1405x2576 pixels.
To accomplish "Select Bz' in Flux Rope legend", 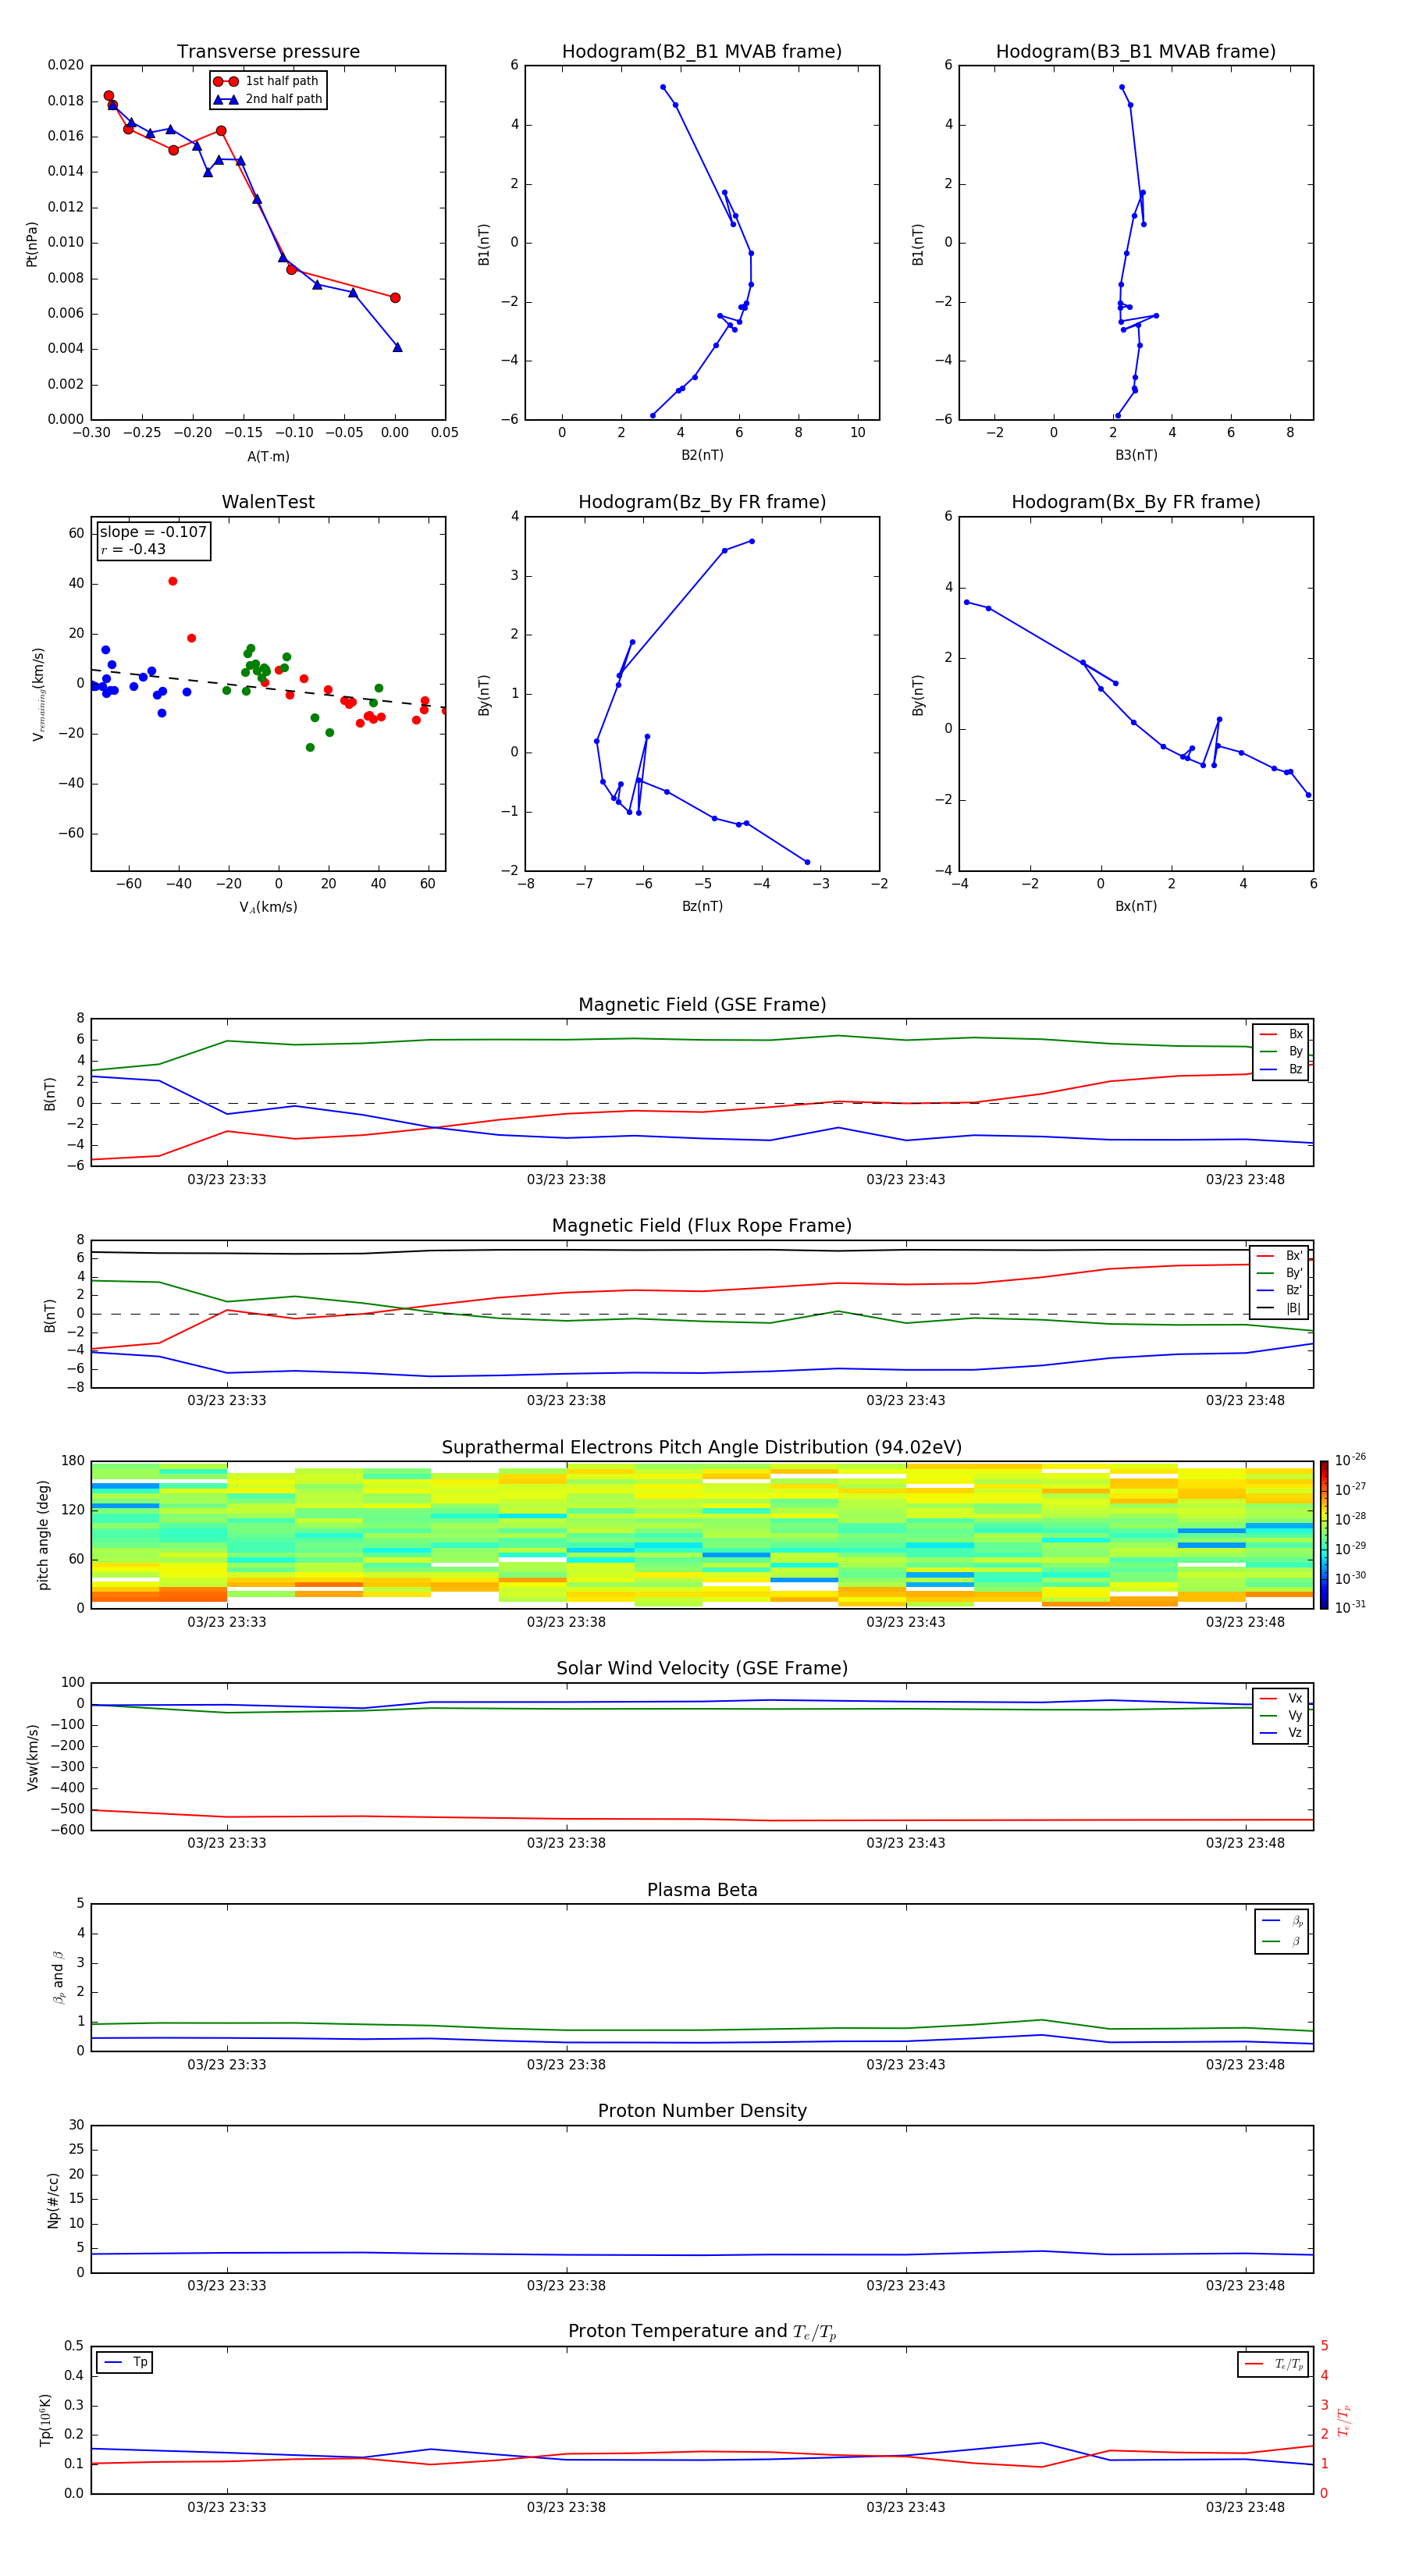I will (1280, 1290).
